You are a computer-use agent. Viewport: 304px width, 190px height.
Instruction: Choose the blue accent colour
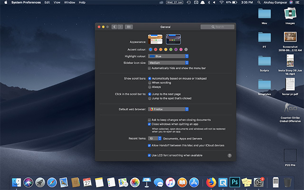[x=151, y=49]
